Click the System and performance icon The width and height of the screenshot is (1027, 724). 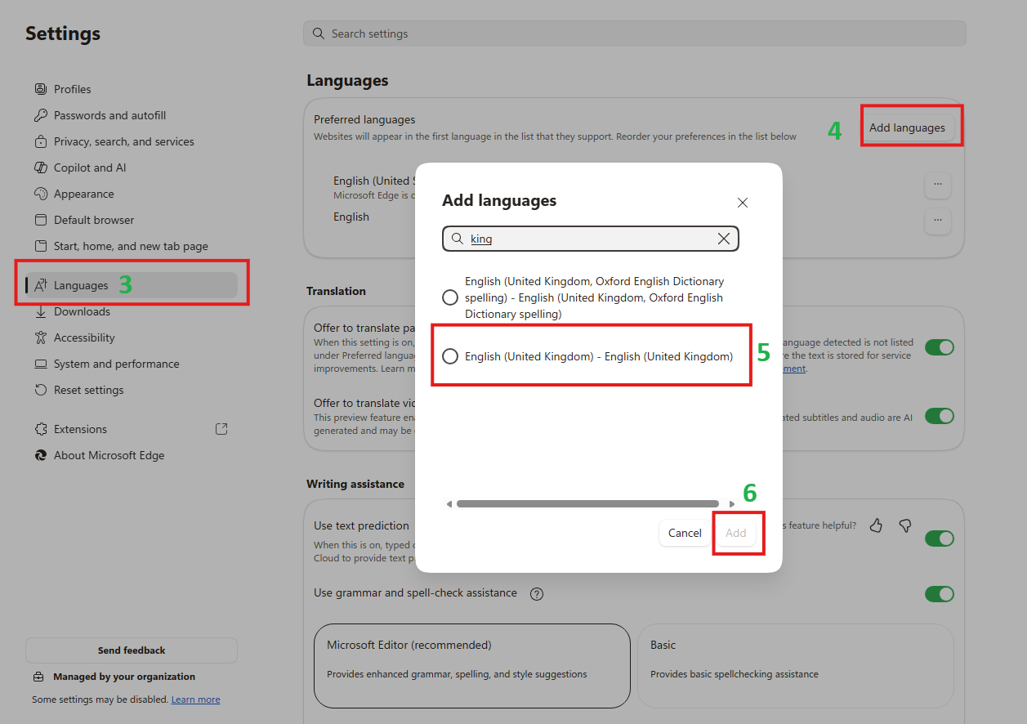[41, 364]
